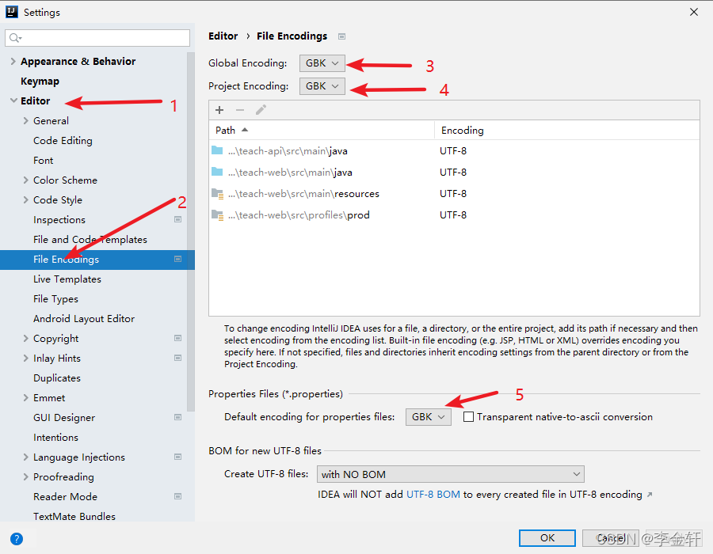Image resolution: width=713 pixels, height=554 pixels.
Task: Select Keymap in settings tree
Action: click(x=40, y=82)
